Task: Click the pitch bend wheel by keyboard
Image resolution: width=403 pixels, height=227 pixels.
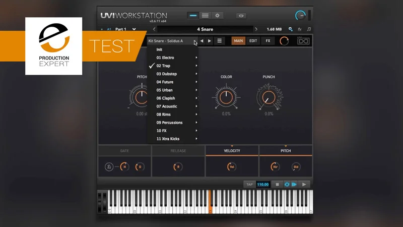Action: pyautogui.click(x=99, y=202)
